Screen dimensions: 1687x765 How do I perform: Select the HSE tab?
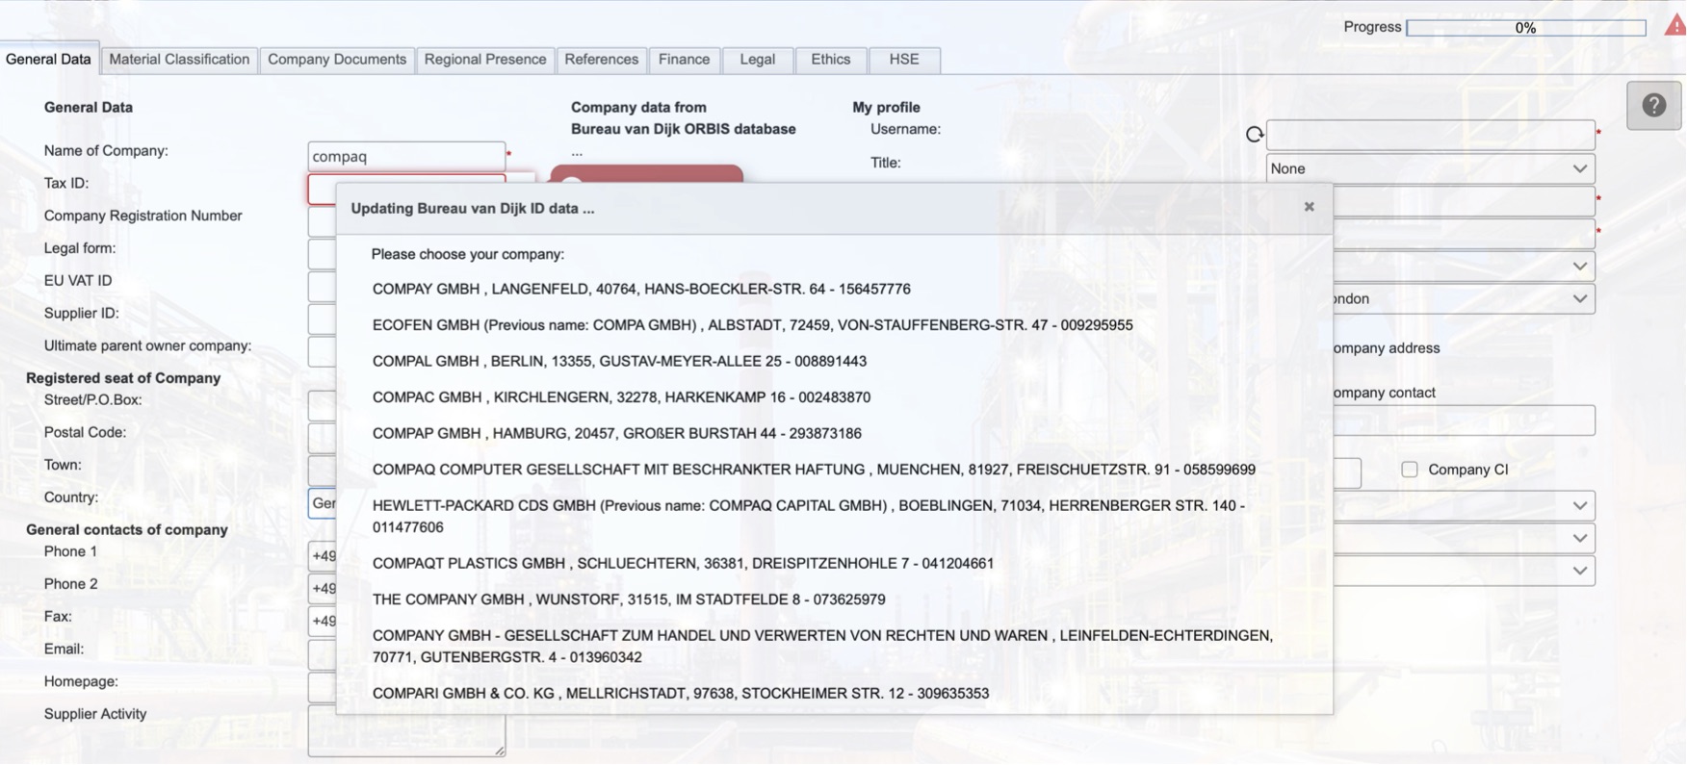[x=903, y=60]
